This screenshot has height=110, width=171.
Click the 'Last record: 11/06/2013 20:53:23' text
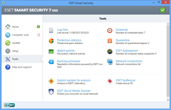tap(73, 33)
